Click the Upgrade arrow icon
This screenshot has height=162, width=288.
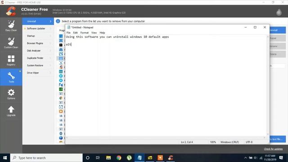pos(11,109)
